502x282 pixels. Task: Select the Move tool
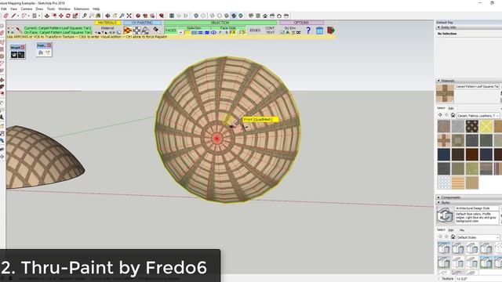[x=61, y=16]
